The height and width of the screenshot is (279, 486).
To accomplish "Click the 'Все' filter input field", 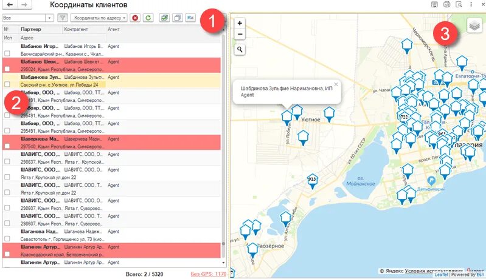I will tap(24, 18).
